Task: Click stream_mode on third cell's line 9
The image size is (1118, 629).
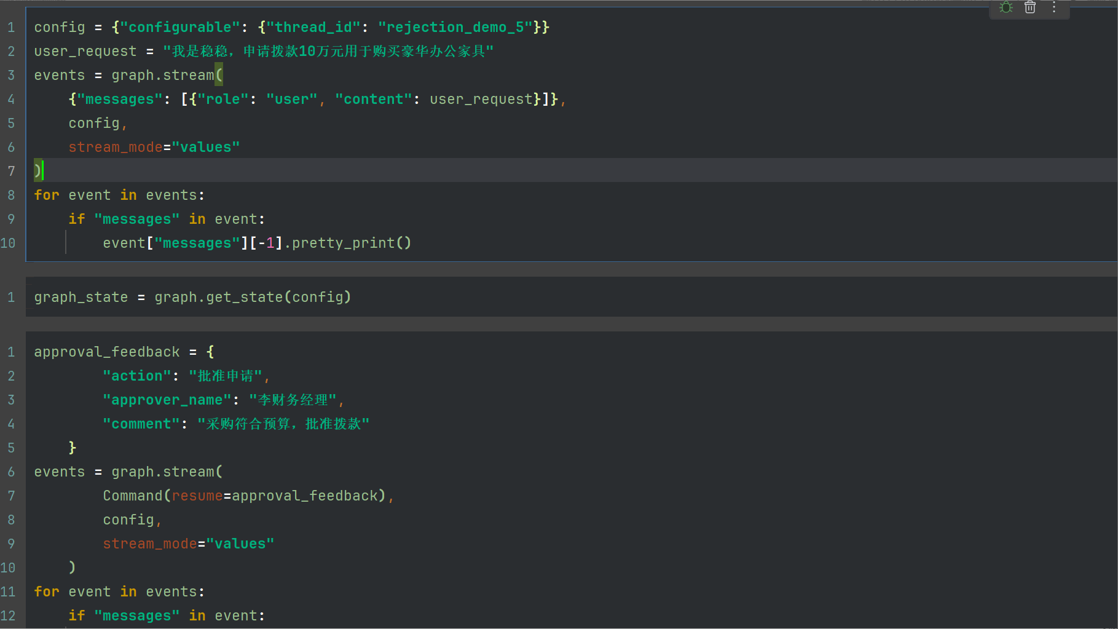Action: coord(150,544)
